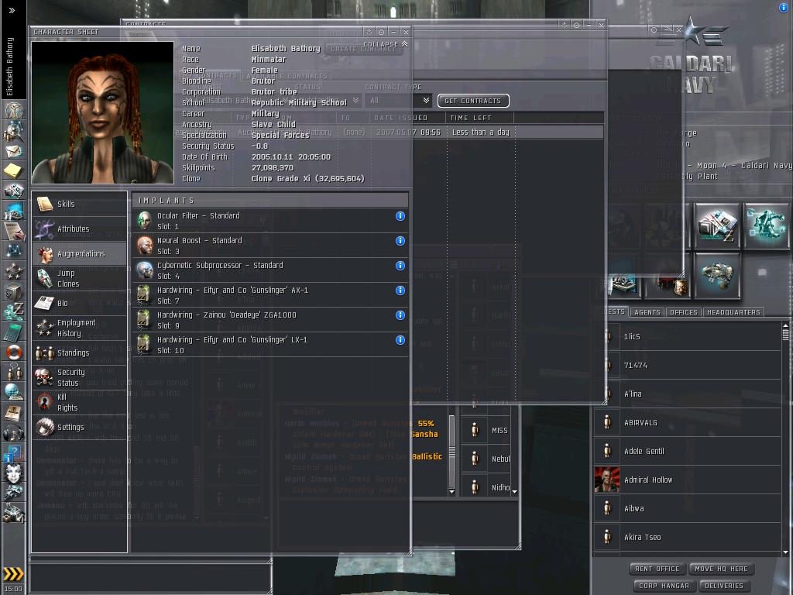
Task: Click Rent Office button
Action: click(x=657, y=569)
